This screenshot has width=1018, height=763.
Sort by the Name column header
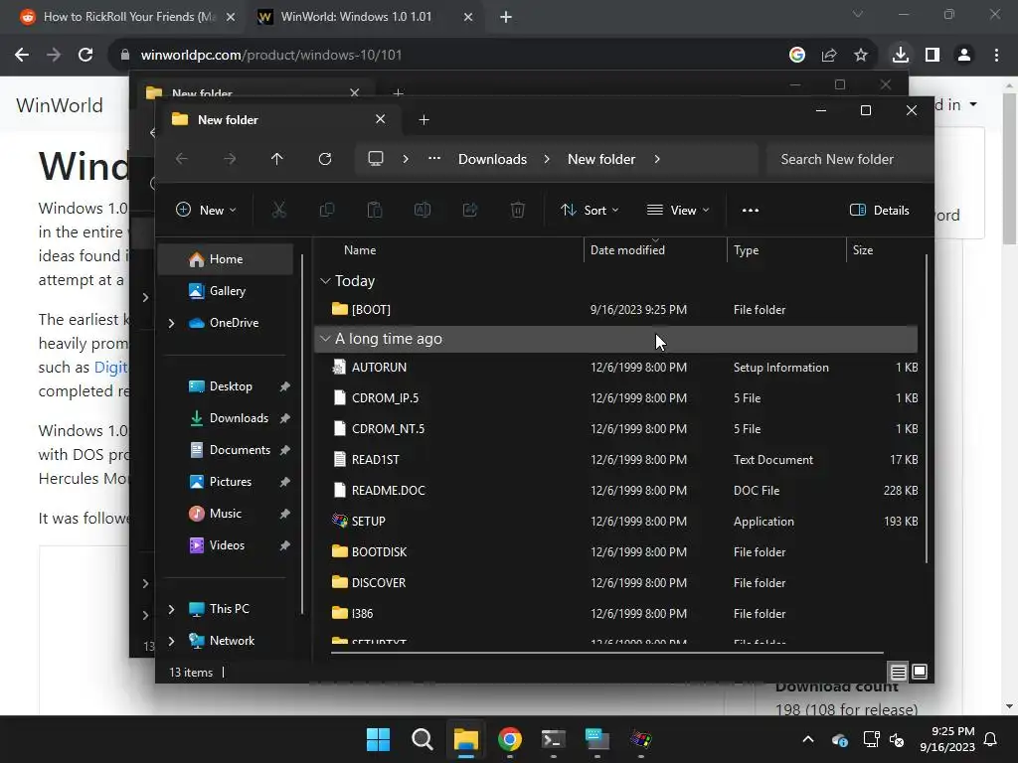click(360, 249)
